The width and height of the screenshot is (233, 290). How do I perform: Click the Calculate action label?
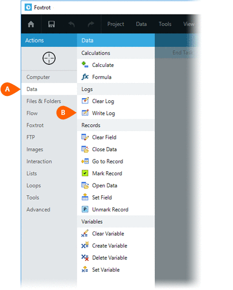[x=103, y=65]
